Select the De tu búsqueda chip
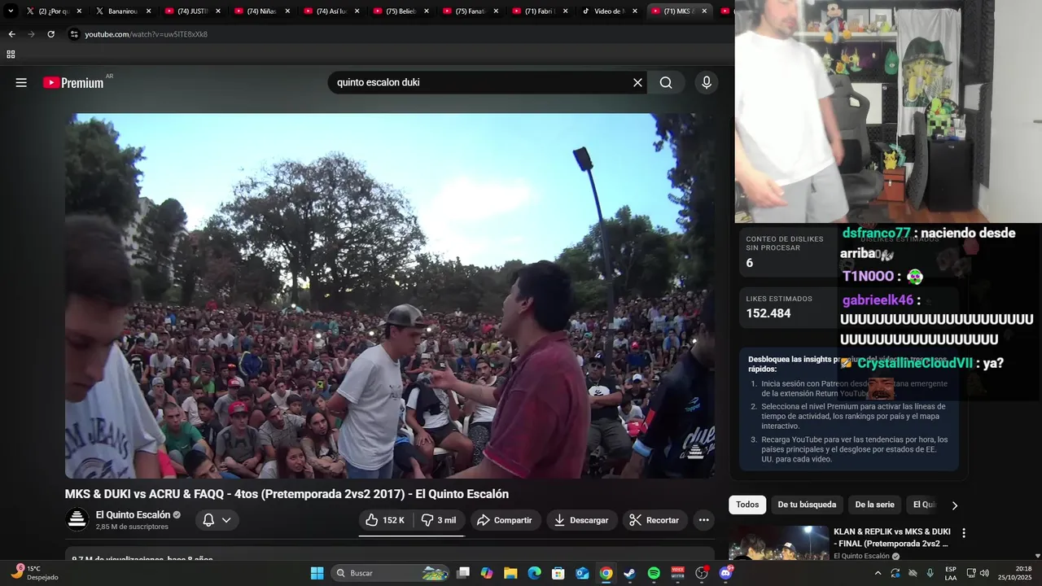This screenshot has width=1042, height=586. [807, 505]
